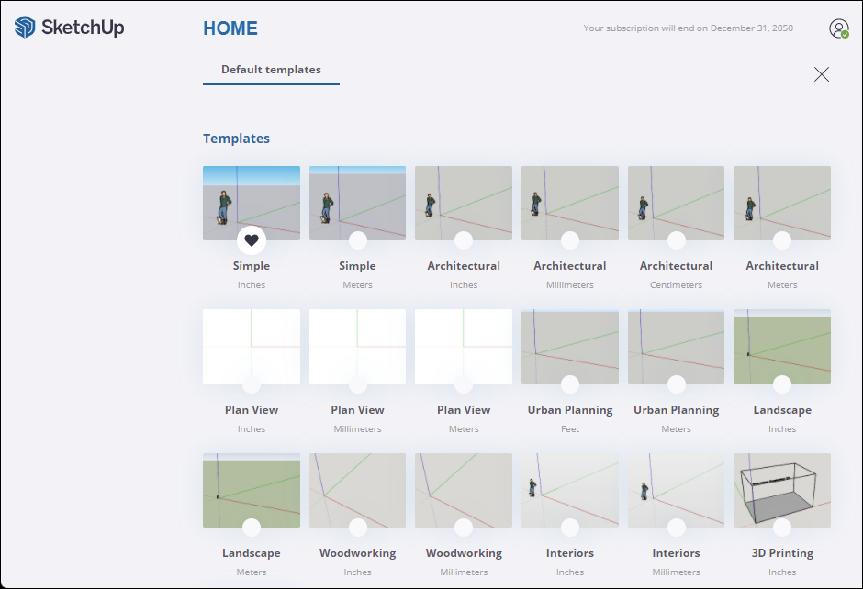Viewport: 863px width, 589px height.
Task: Favorite the Plan View Inches template
Action: tap(252, 384)
